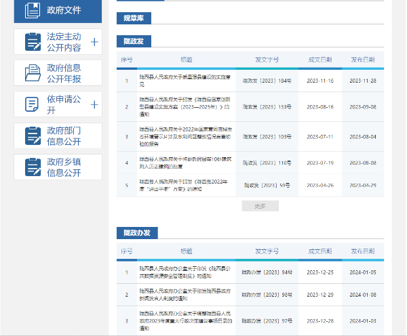Select the 政府部门信息公开 menu text

click(64, 135)
